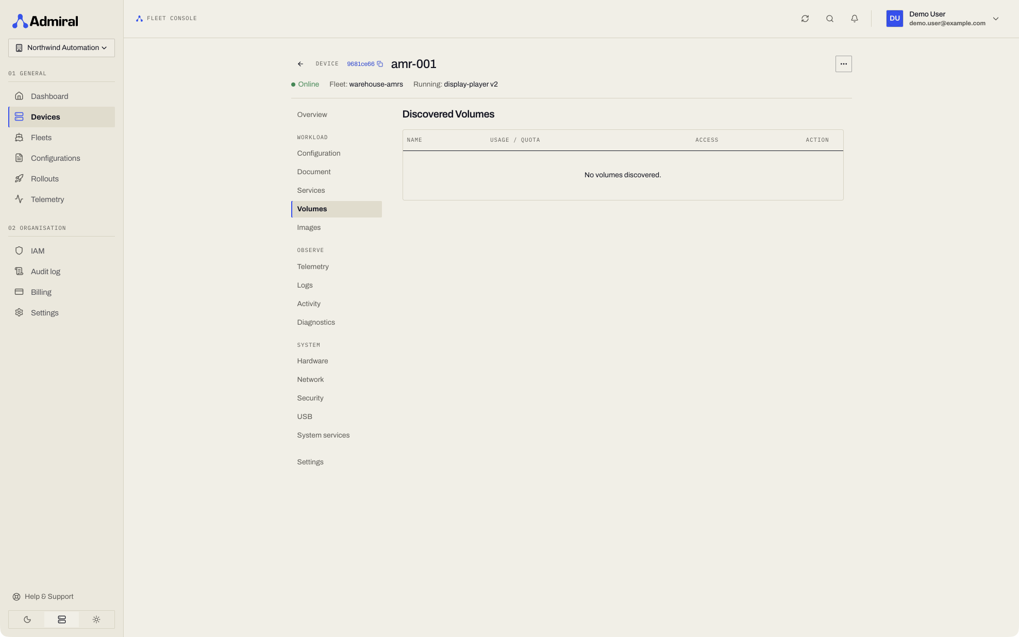1019x637 pixels.
Task: Open Images tab
Action: coord(337,228)
